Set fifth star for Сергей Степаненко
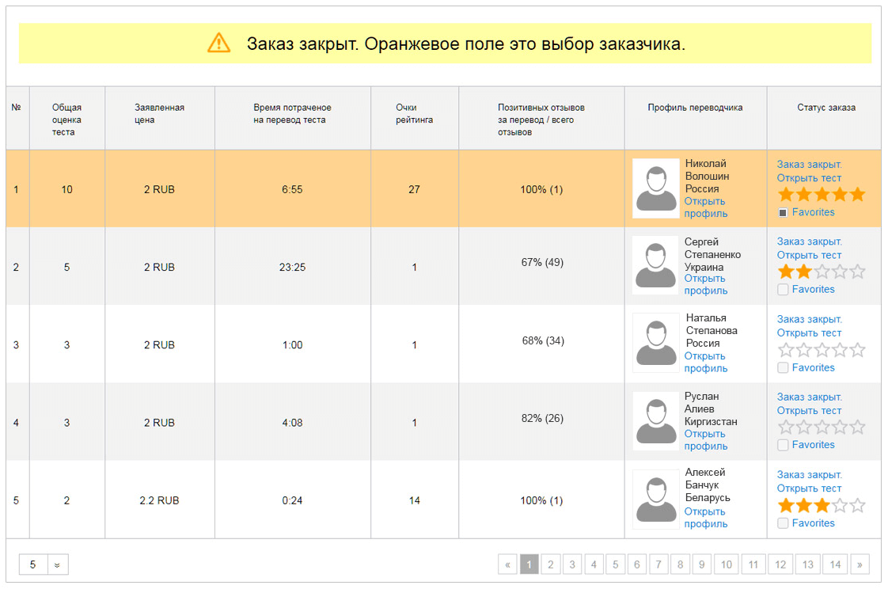888x589 pixels. (858, 272)
